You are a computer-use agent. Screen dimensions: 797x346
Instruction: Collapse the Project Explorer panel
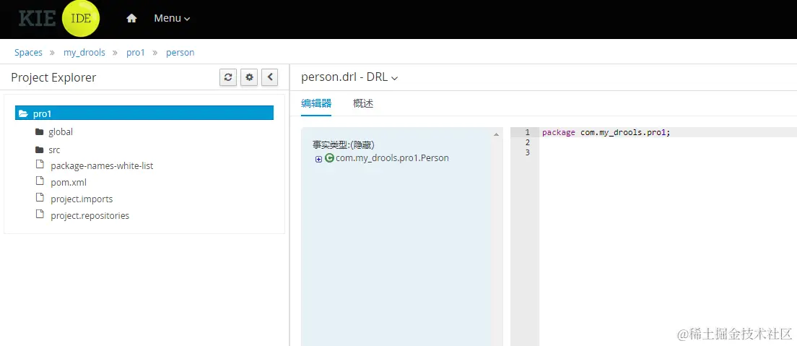click(270, 77)
